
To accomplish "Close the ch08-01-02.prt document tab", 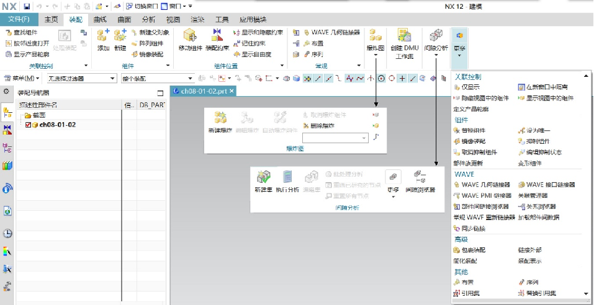I will click(232, 91).
